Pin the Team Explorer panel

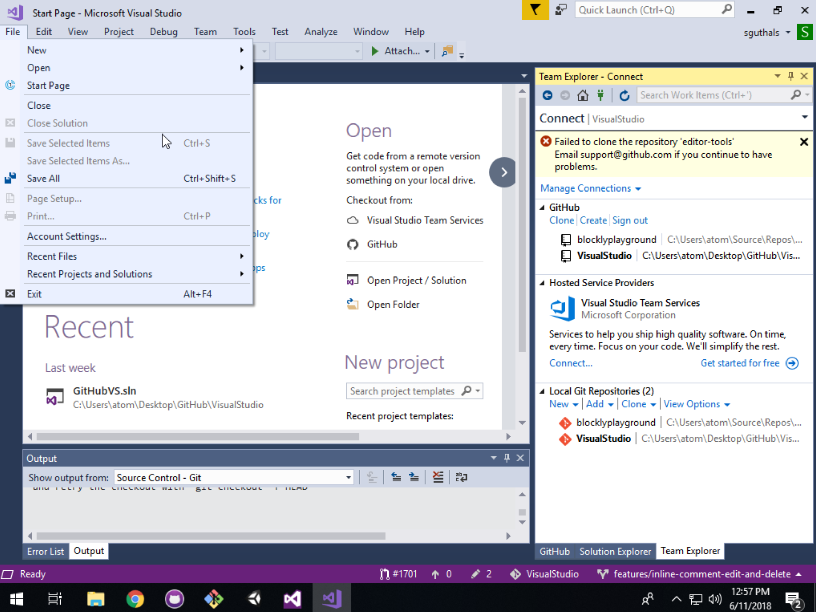(791, 76)
